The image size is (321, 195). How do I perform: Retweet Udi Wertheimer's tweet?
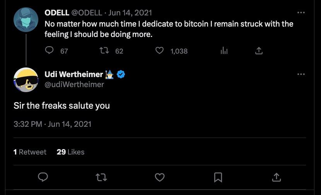coord(101,177)
